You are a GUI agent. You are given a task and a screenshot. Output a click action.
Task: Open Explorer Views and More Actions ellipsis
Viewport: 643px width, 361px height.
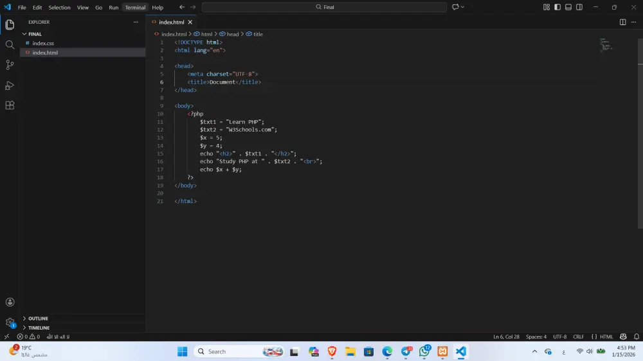pyautogui.click(x=136, y=22)
